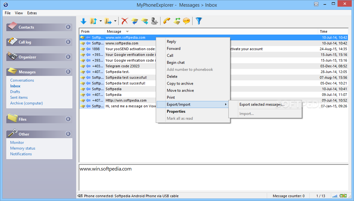Viewport: 354px width, 201px height.
Task: Open the Inbox link in sidebar
Action: (x=15, y=86)
